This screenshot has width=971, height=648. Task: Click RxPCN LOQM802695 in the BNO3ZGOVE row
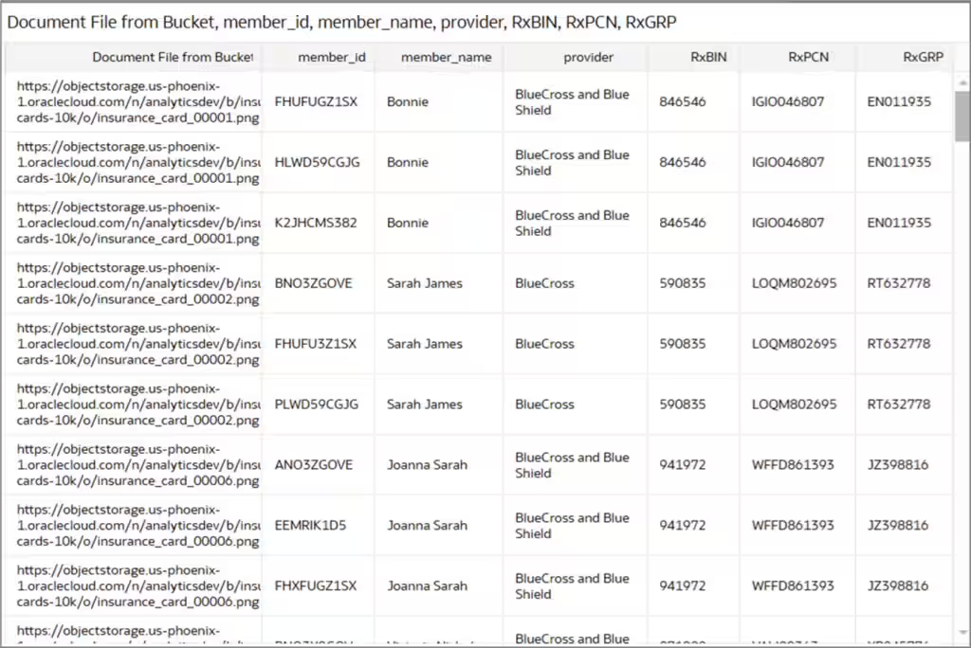coord(794,283)
